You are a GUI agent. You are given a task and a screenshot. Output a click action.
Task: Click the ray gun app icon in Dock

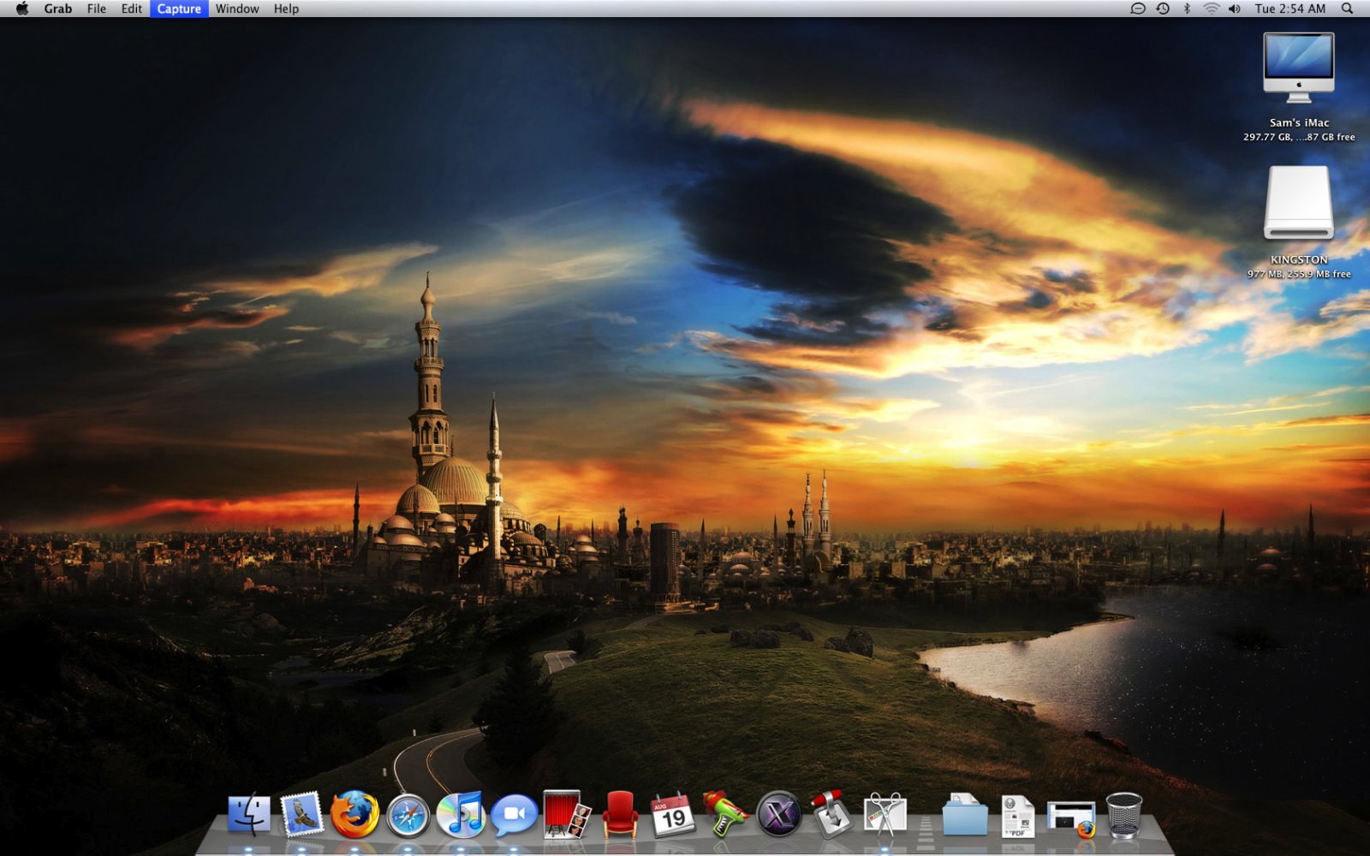725,813
